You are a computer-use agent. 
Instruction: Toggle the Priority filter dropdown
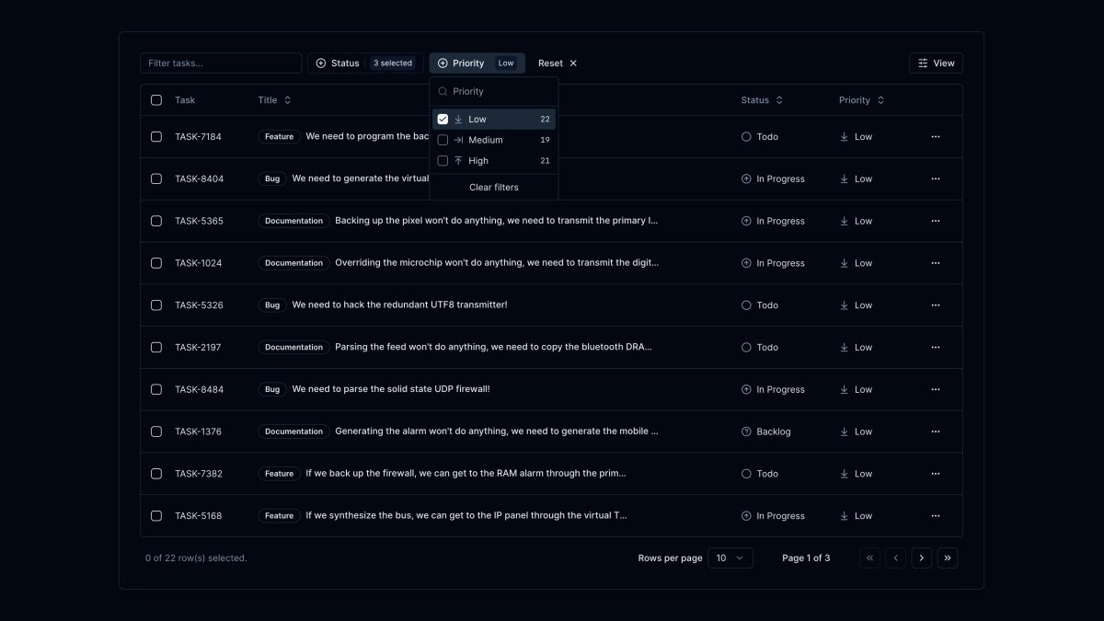tap(477, 63)
